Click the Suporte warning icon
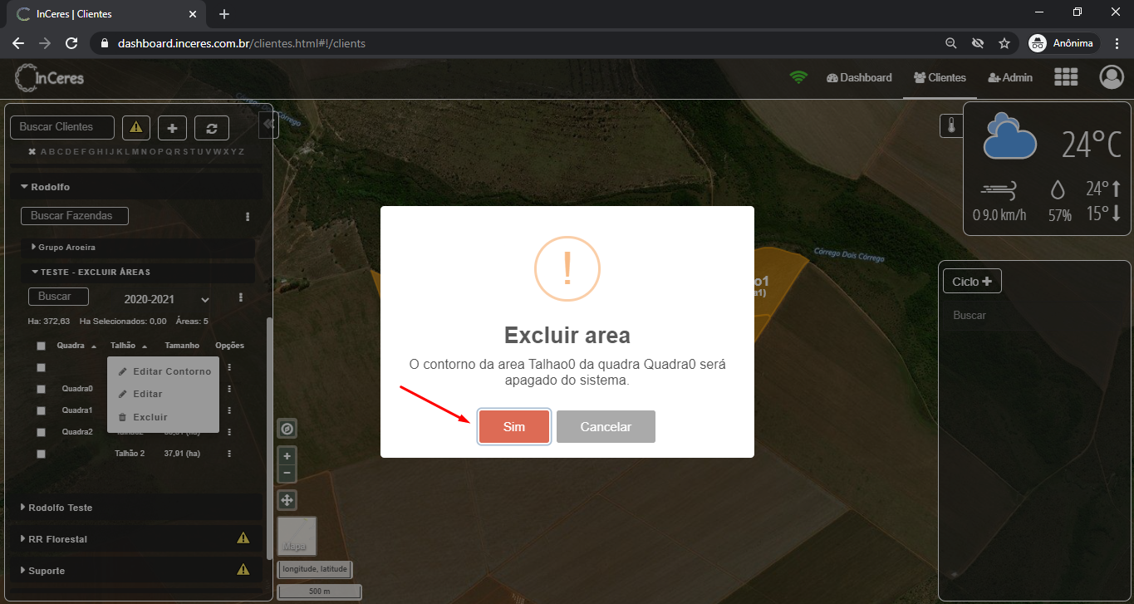 (x=243, y=569)
